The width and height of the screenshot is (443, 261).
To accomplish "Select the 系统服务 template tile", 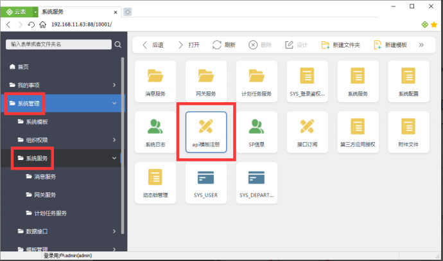I will [358, 82].
